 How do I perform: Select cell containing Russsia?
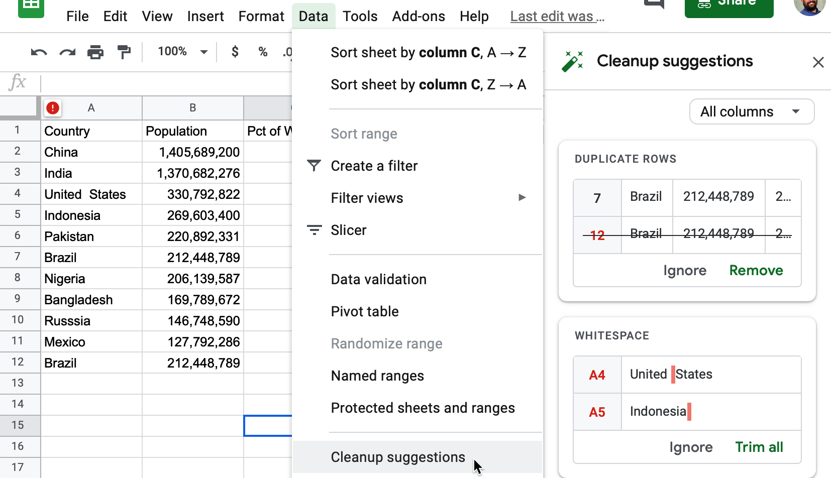90,321
